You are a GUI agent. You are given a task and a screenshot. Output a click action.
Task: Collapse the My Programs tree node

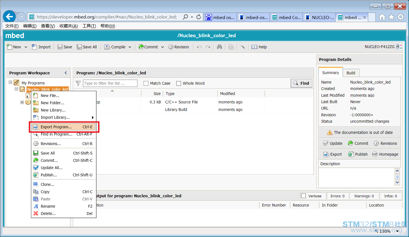point(10,82)
